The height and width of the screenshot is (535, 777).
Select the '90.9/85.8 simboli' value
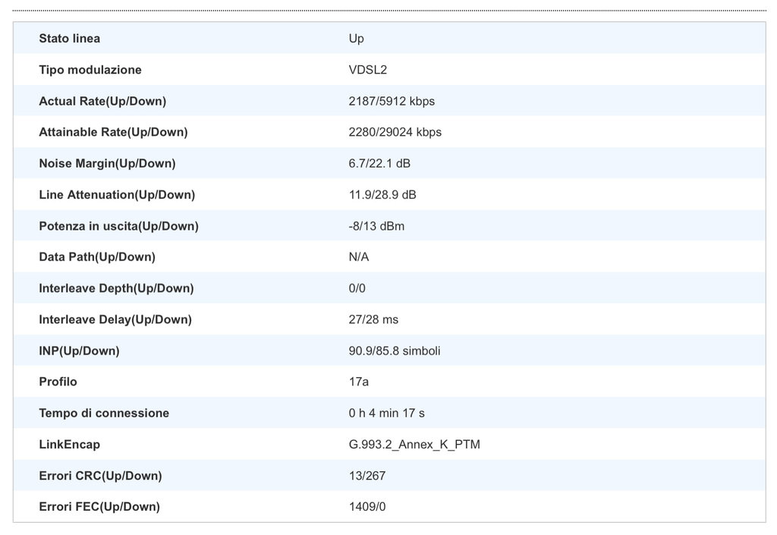click(395, 351)
